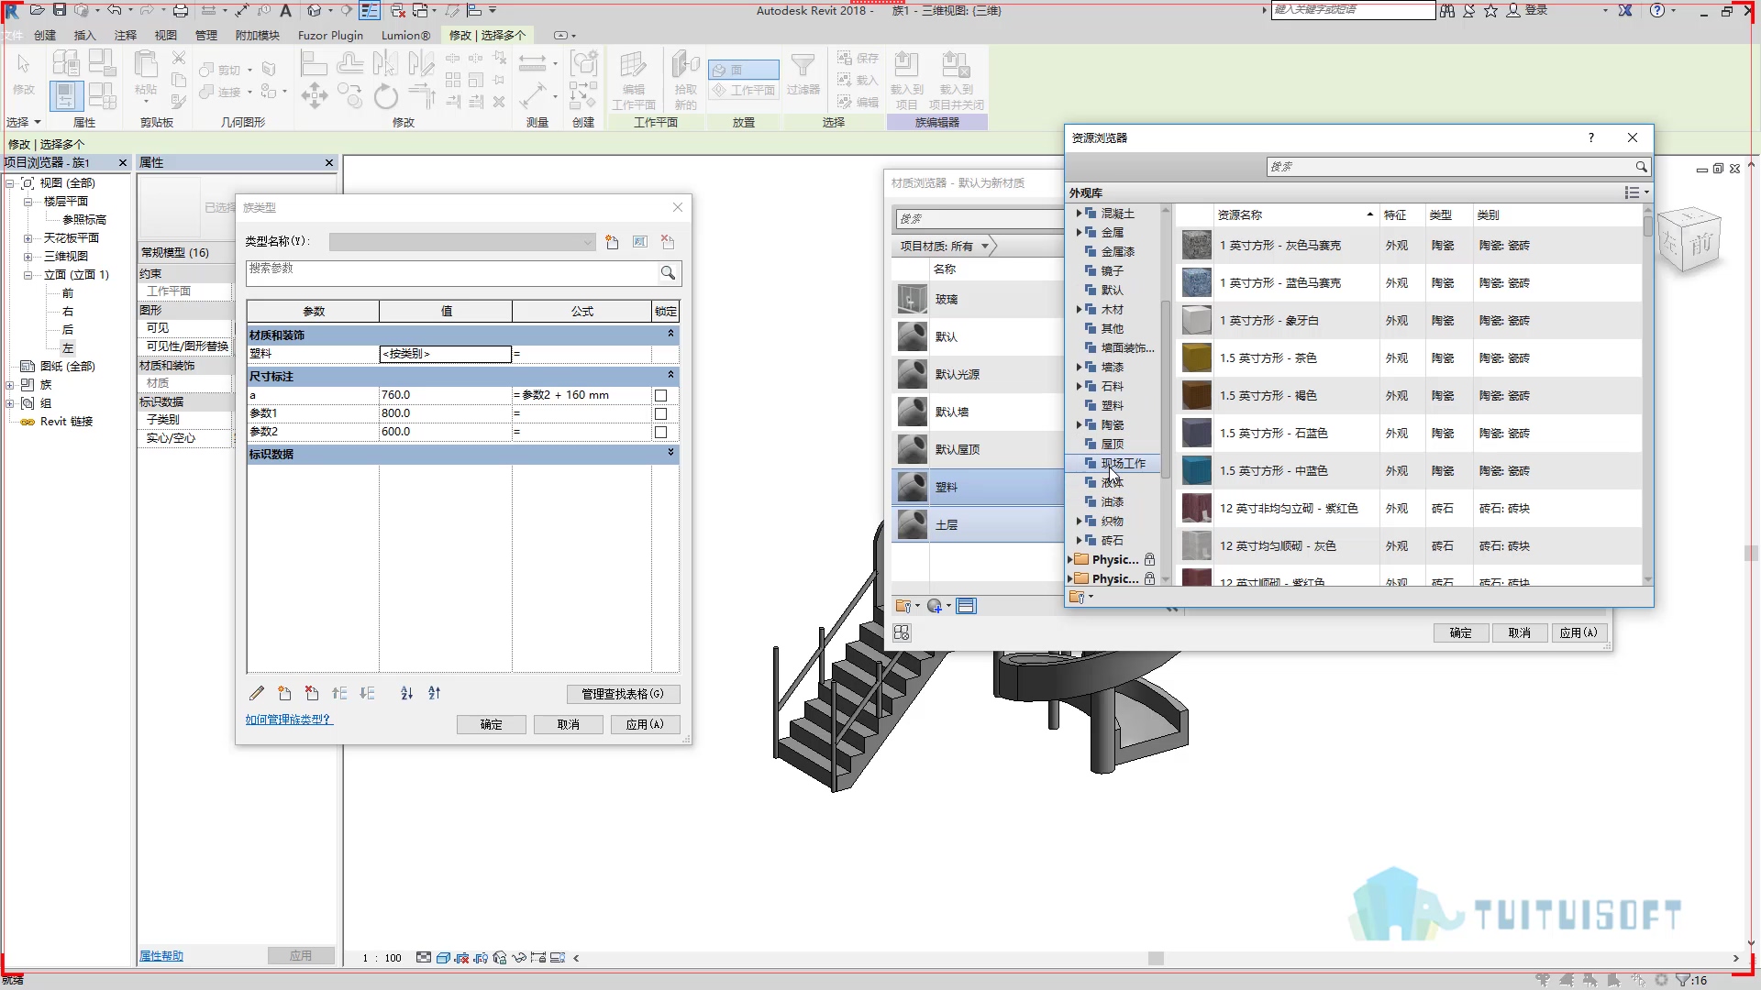Click the move parameter up icon

[339, 693]
